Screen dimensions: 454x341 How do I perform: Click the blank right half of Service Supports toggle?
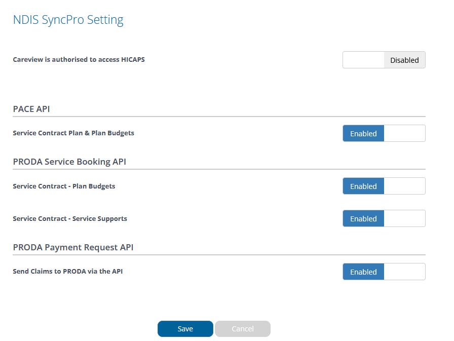click(x=404, y=218)
